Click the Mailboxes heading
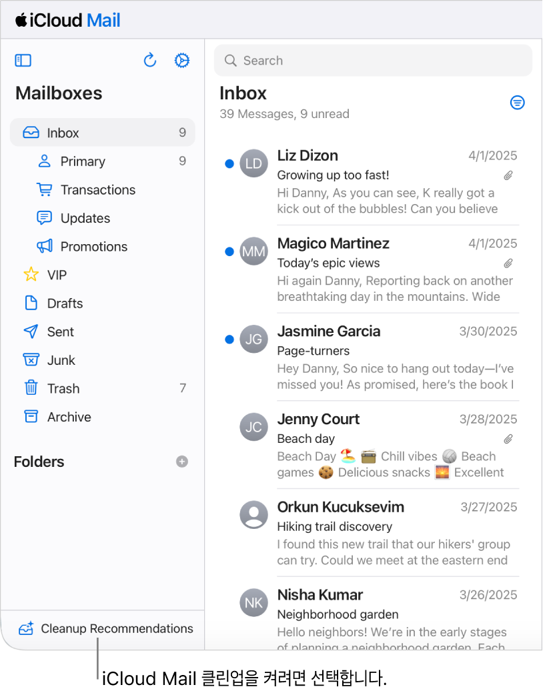Viewport: 545px width, 697px height. click(59, 93)
